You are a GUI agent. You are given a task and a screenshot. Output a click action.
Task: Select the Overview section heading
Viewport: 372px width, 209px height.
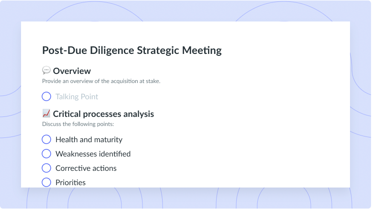(72, 71)
